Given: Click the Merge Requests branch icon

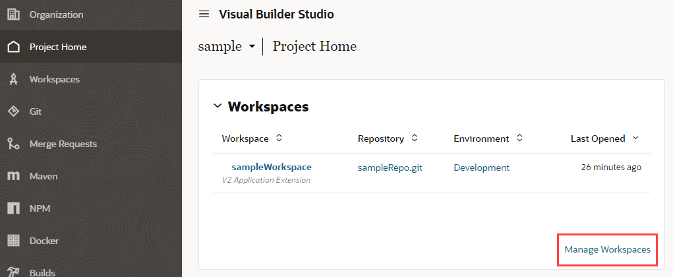Looking at the screenshot, I should coord(14,144).
